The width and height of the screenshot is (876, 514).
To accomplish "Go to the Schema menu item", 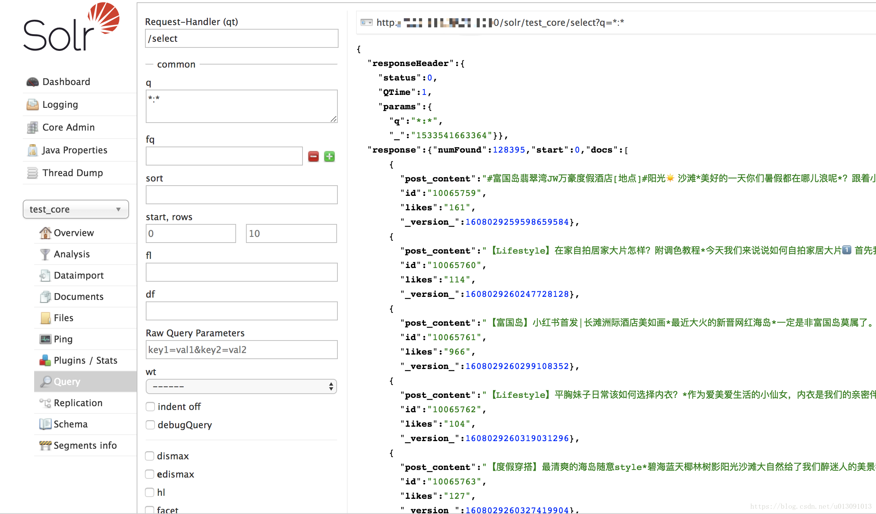I will click(x=71, y=424).
